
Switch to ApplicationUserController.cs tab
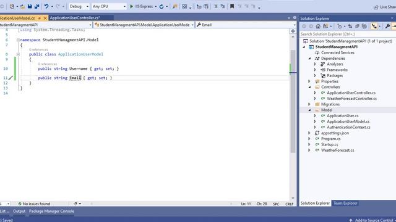click(x=75, y=18)
